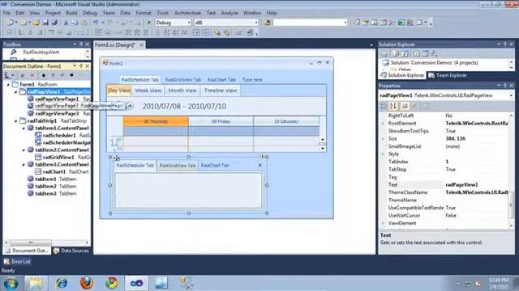The image size is (519, 291).
Task: Open the Windows Start menu
Action: (x=11, y=283)
